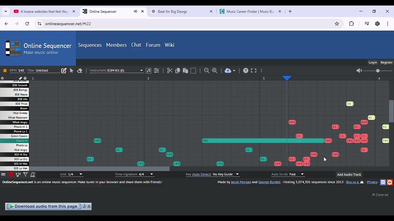The height and width of the screenshot is (221, 394).
Task: Toggle the filter funnel icon
Action: [26, 174]
